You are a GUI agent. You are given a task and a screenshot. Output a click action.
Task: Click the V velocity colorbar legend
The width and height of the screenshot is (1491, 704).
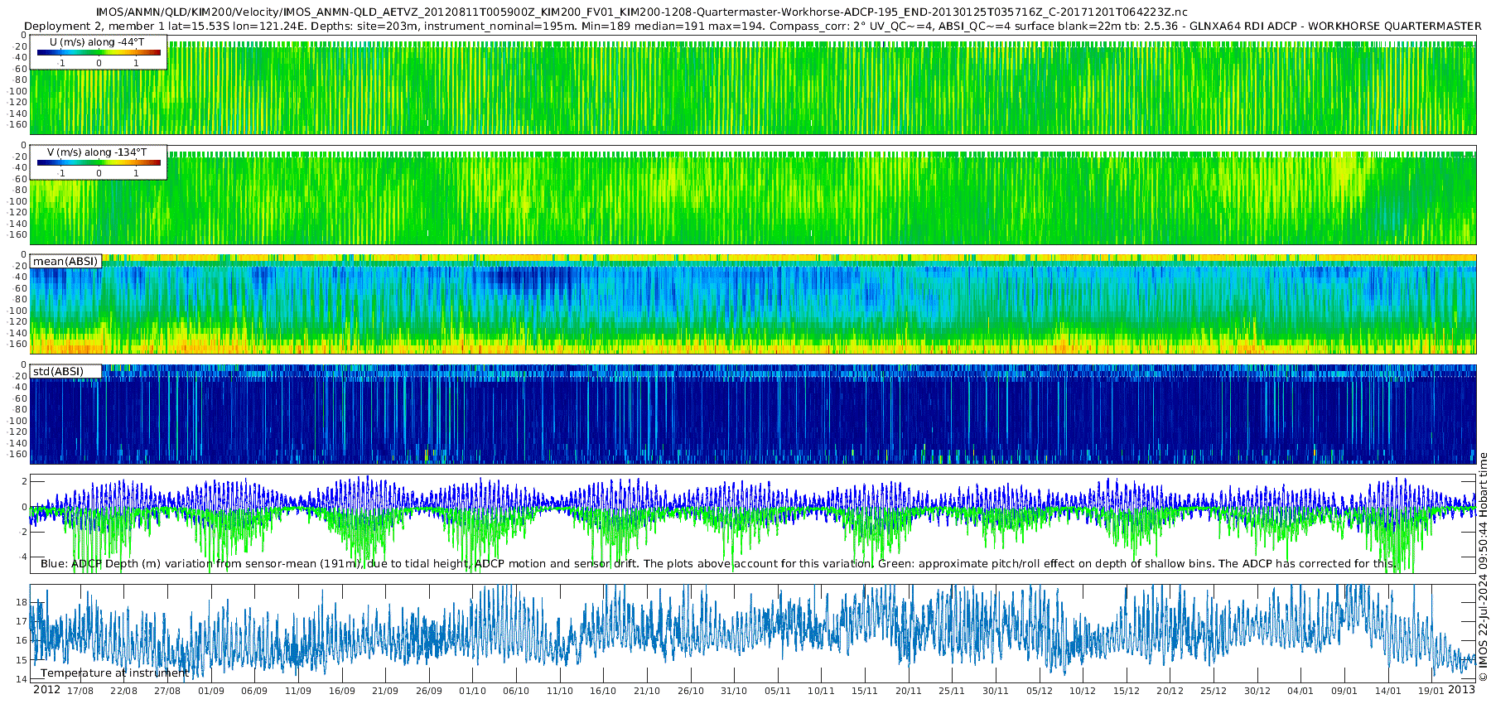99,162
